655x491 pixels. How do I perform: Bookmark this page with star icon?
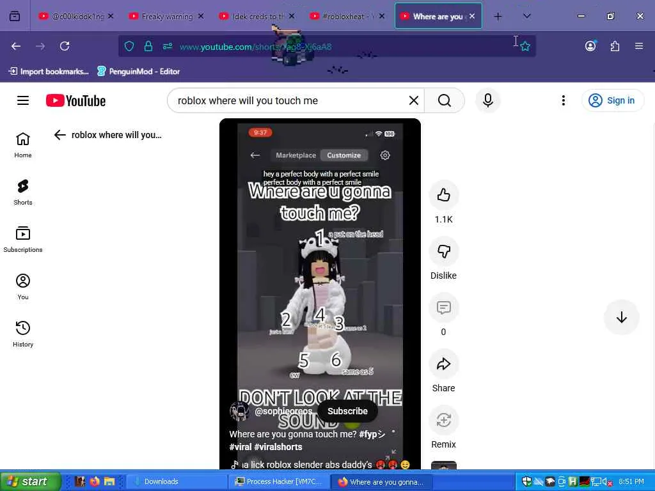click(525, 46)
